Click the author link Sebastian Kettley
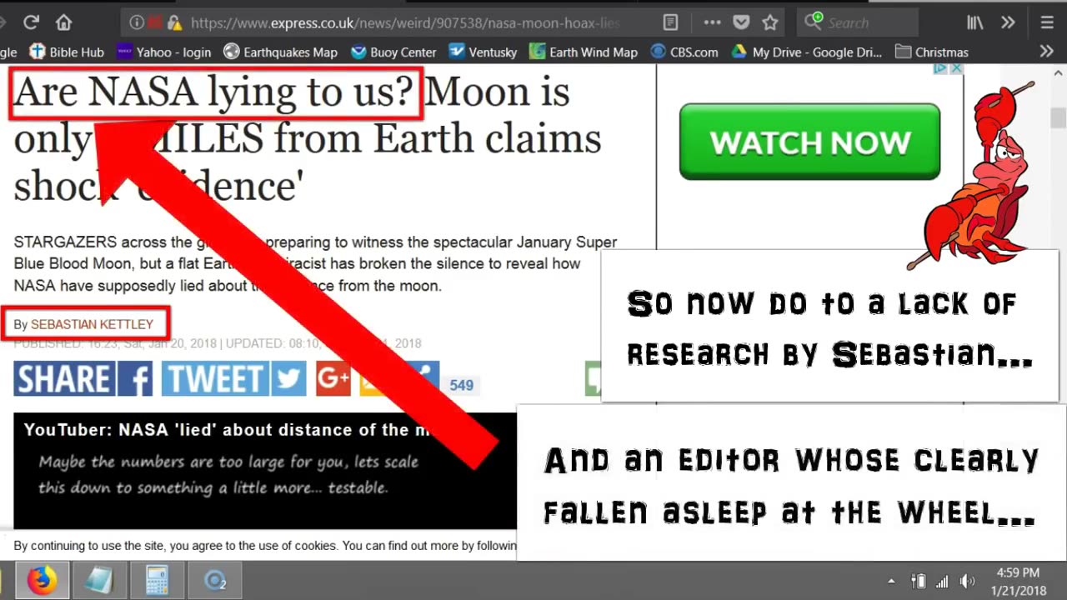Image resolution: width=1067 pixels, height=600 pixels. (92, 324)
